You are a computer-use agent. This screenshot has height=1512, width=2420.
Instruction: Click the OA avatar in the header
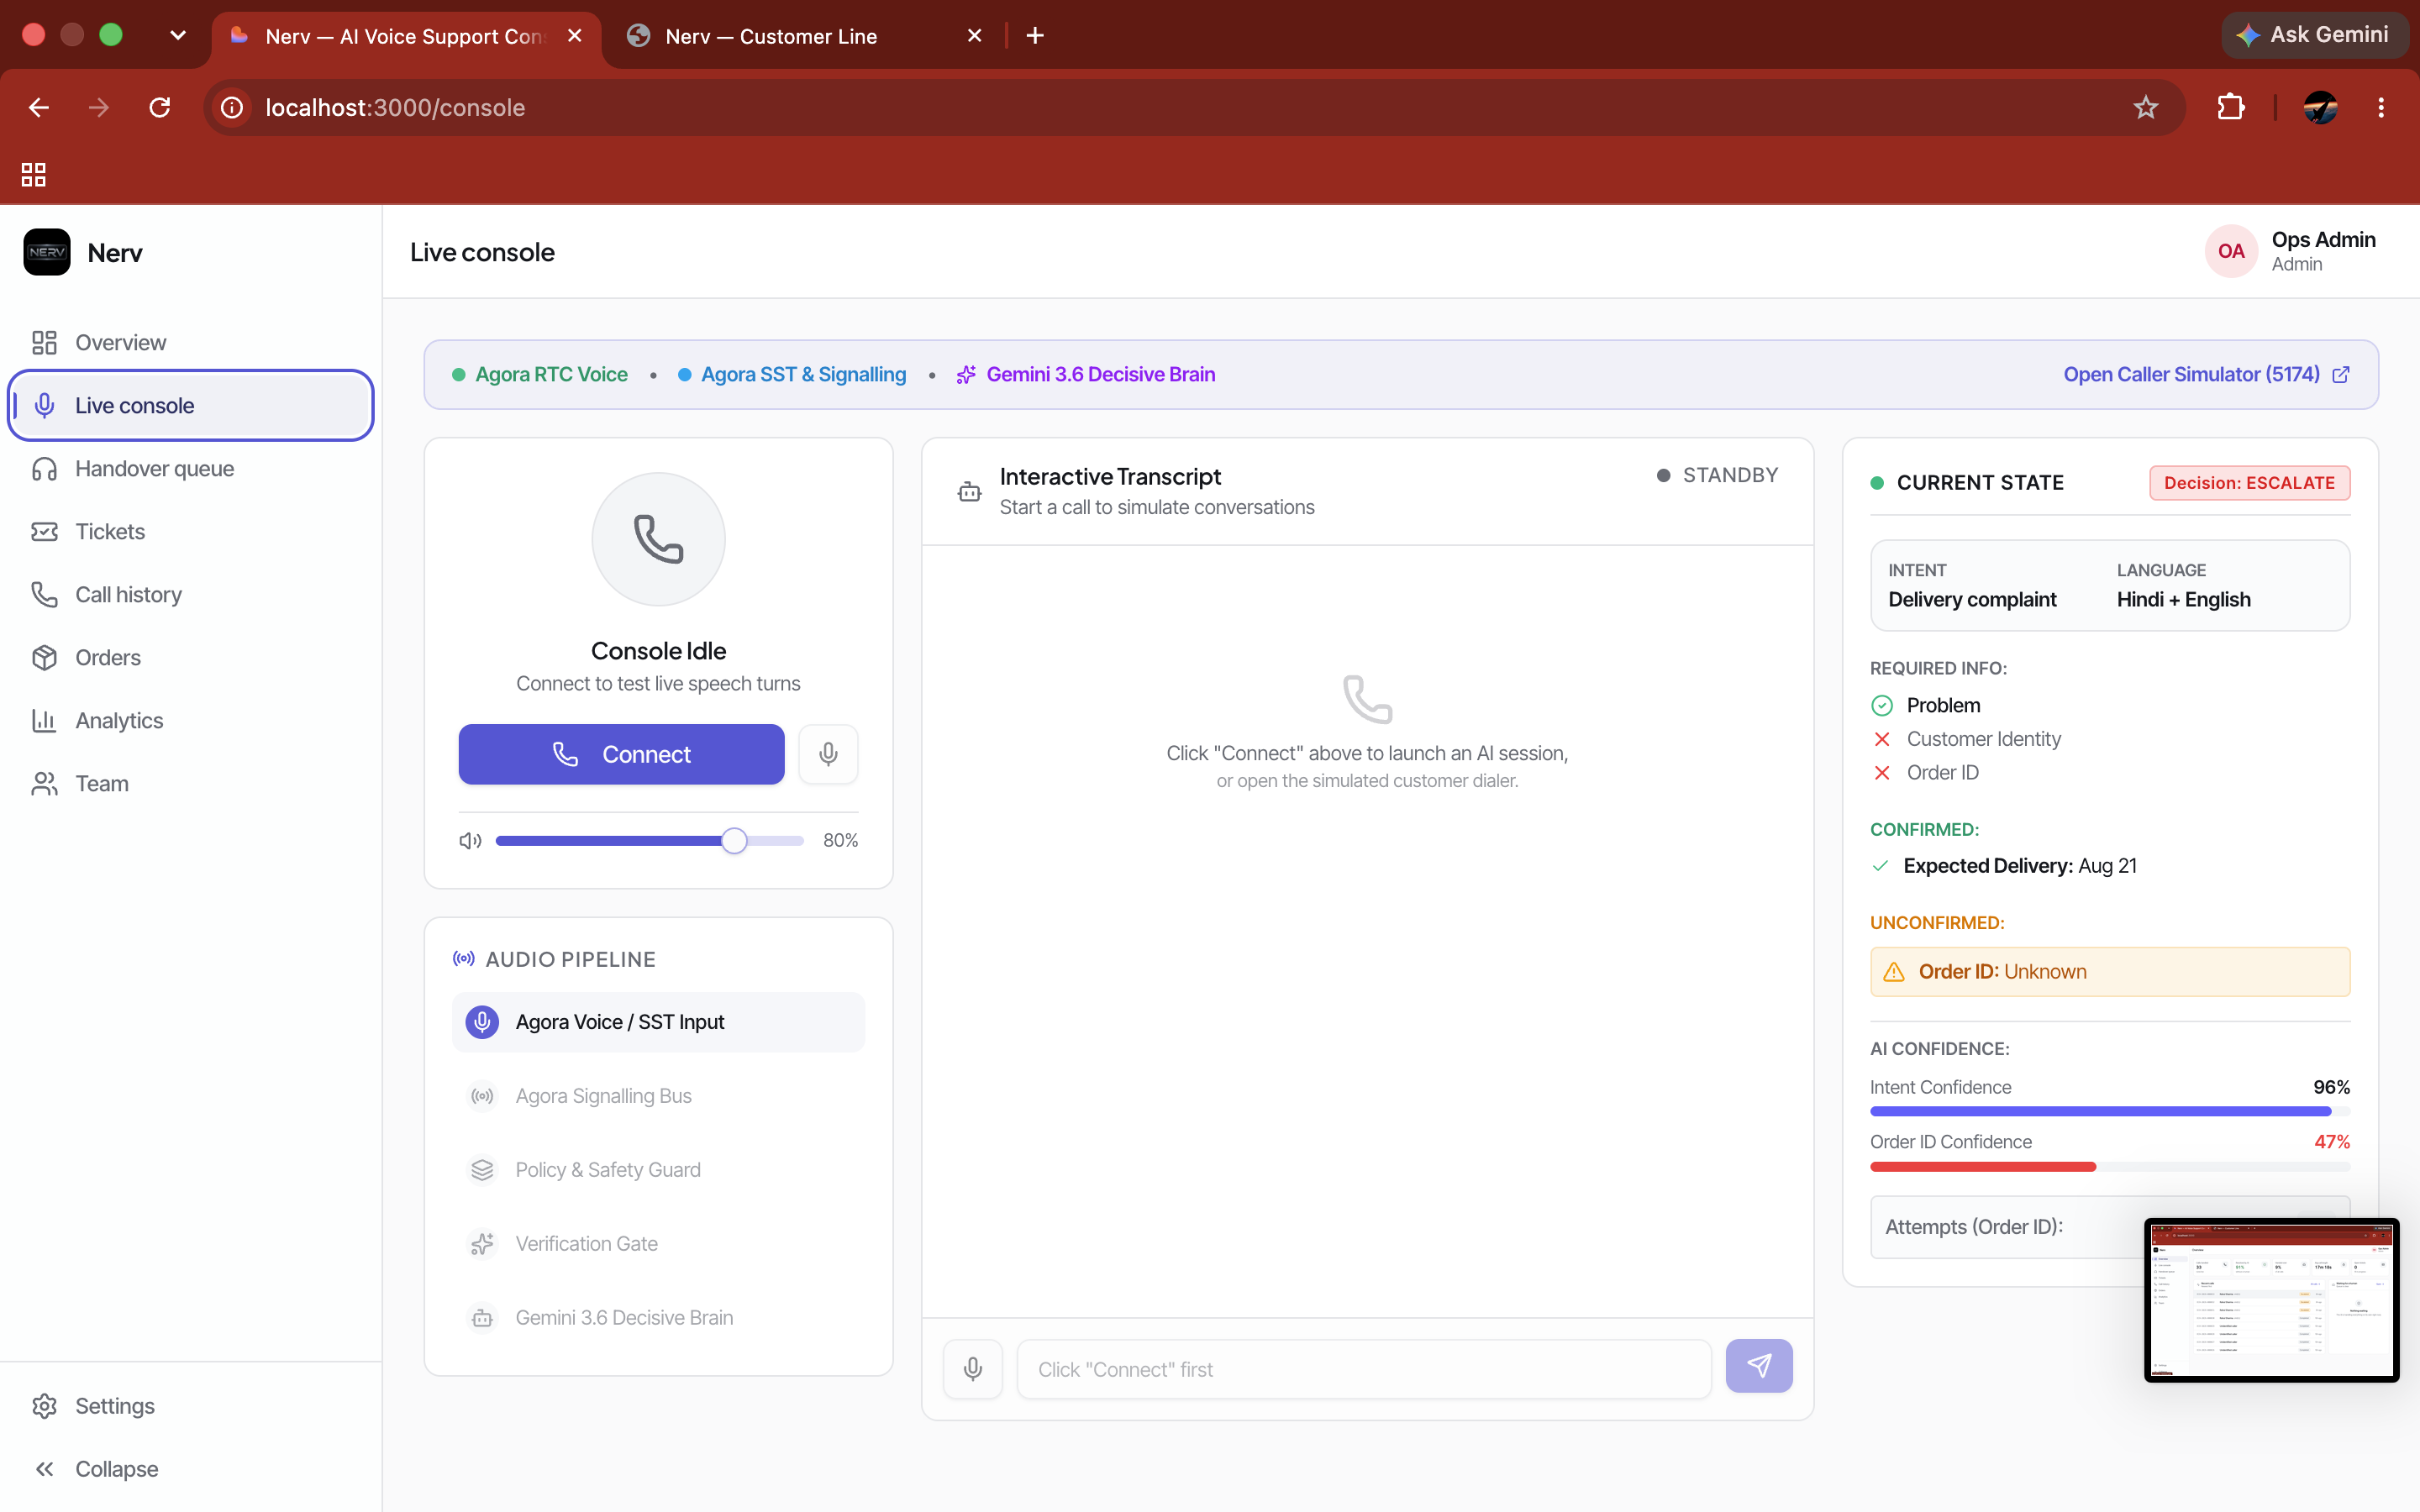tap(2231, 251)
